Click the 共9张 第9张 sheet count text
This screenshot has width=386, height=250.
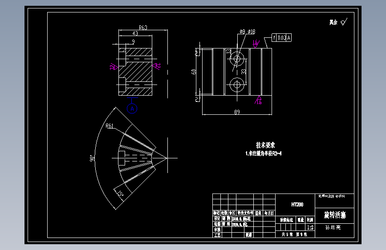pyautogui.click(x=294, y=234)
